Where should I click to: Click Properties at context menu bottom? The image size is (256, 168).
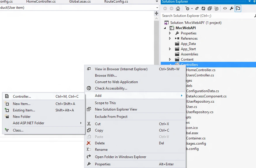point(135,164)
